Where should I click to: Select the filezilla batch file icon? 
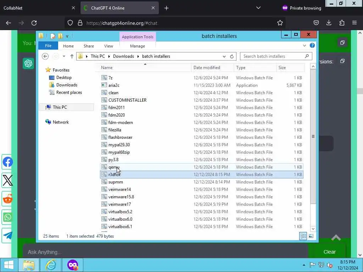point(104,130)
